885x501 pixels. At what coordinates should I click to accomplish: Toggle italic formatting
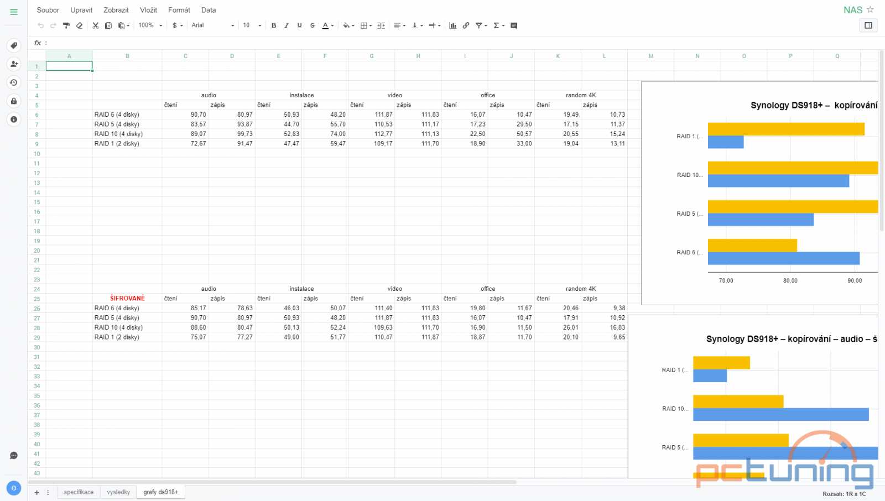pyautogui.click(x=287, y=25)
